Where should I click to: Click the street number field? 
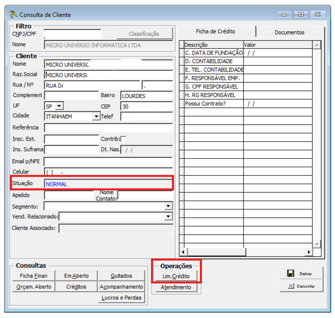point(157,85)
